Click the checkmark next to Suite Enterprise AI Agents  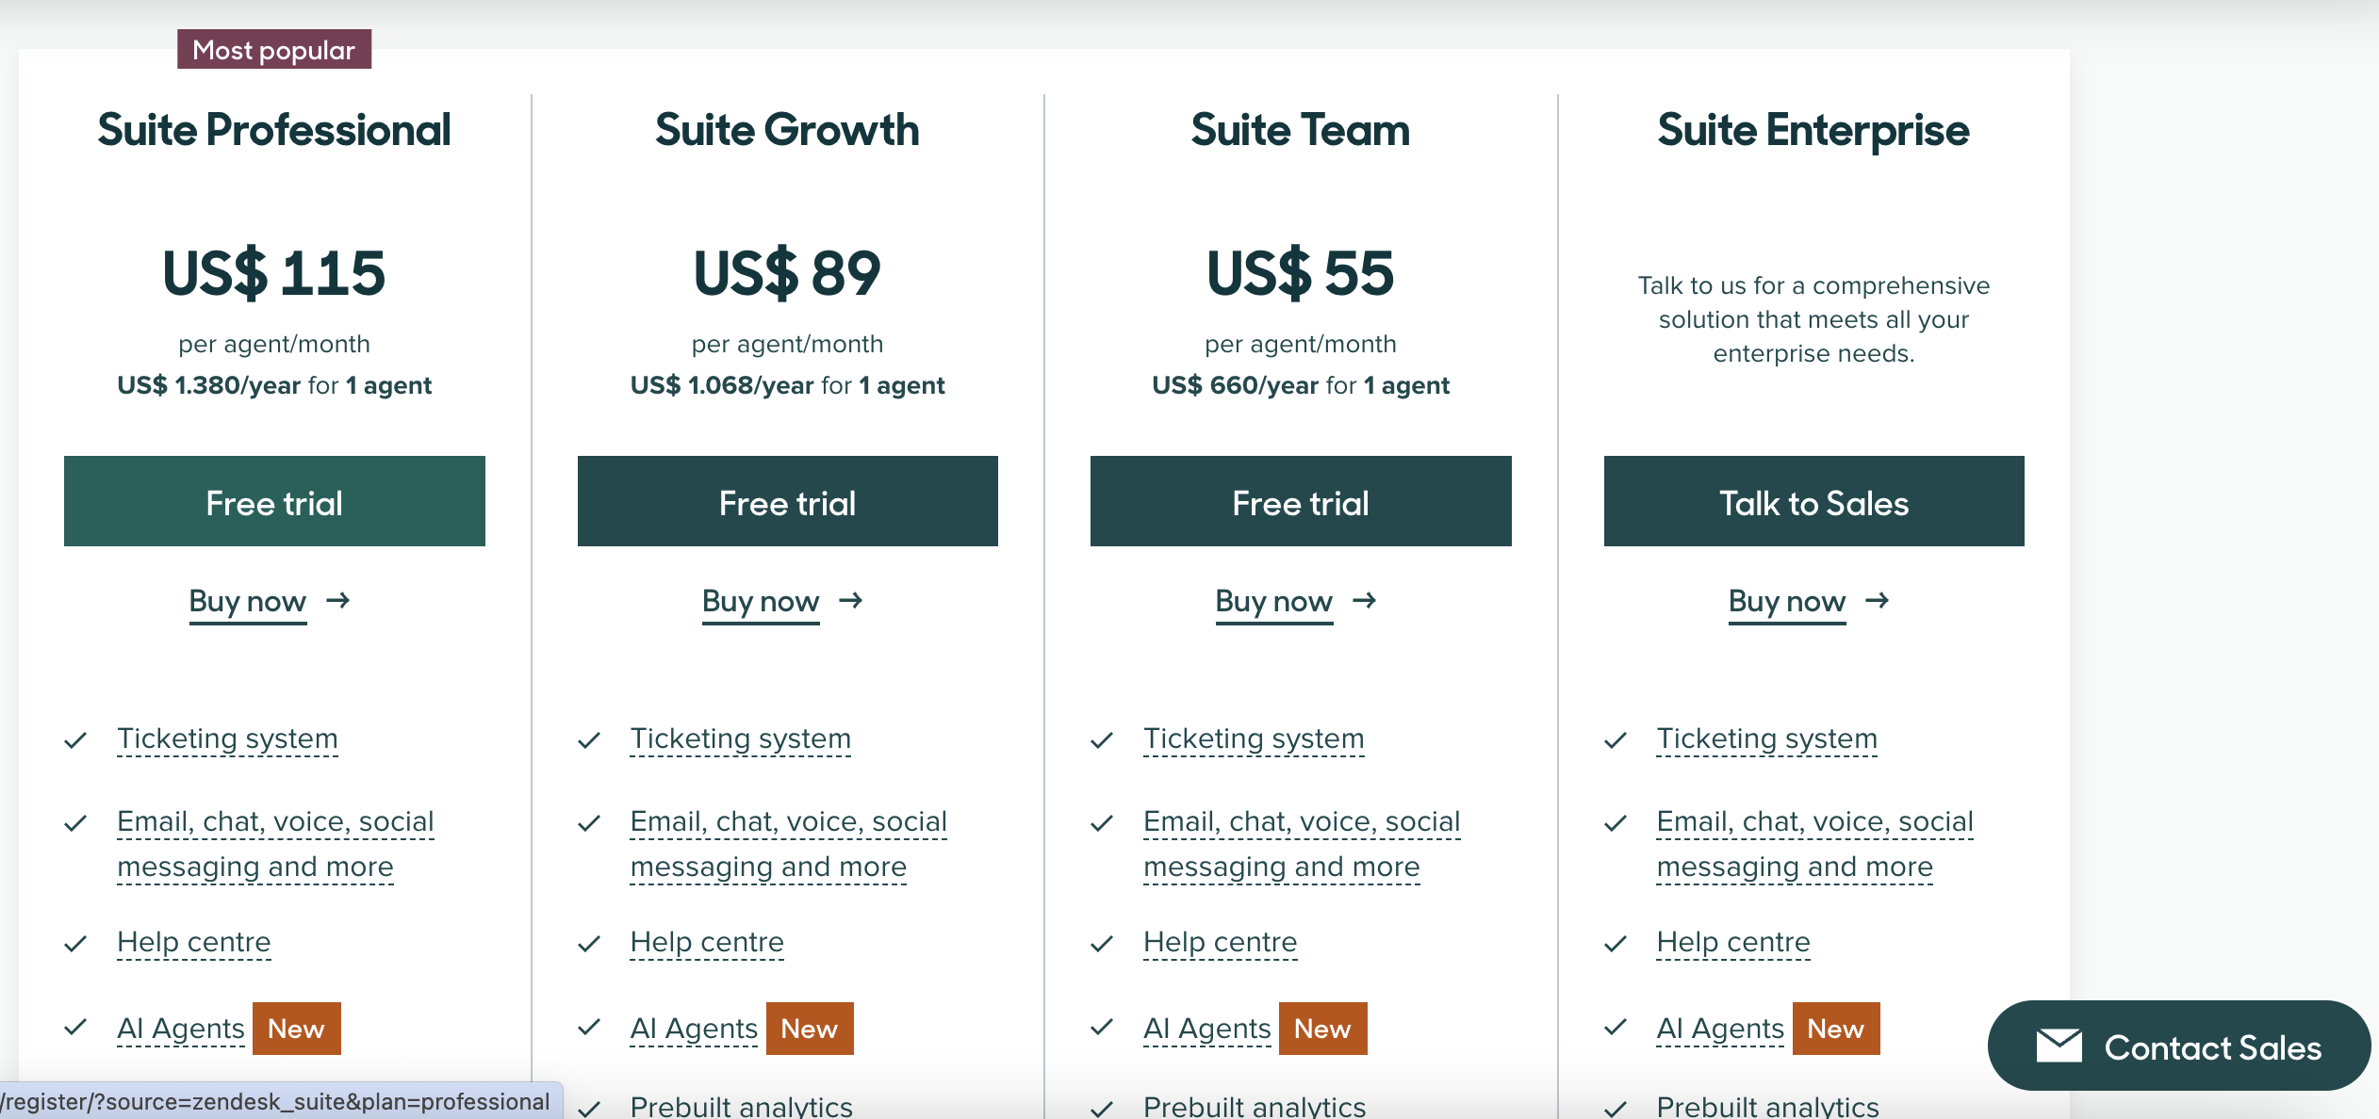[x=1616, y=1030]
